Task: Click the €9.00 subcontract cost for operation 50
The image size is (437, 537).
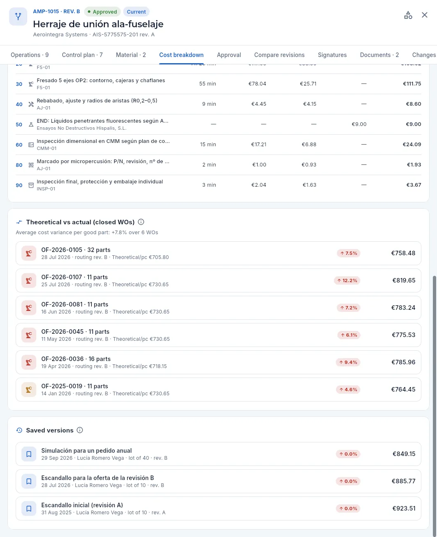Action: click(359, 124)
